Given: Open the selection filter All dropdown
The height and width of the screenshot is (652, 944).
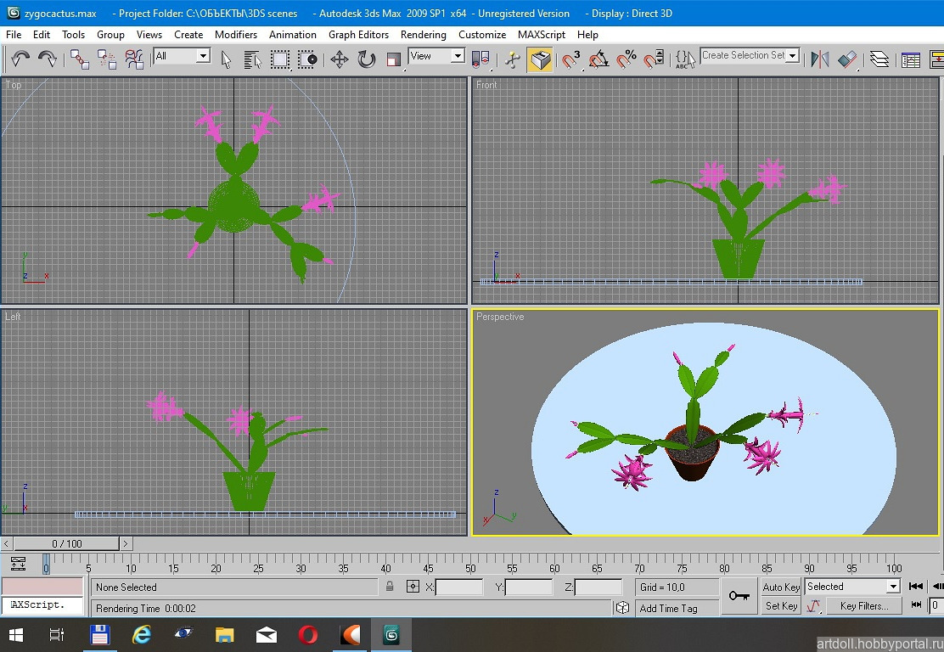Looking at the screenshot, I should [182, 56].
